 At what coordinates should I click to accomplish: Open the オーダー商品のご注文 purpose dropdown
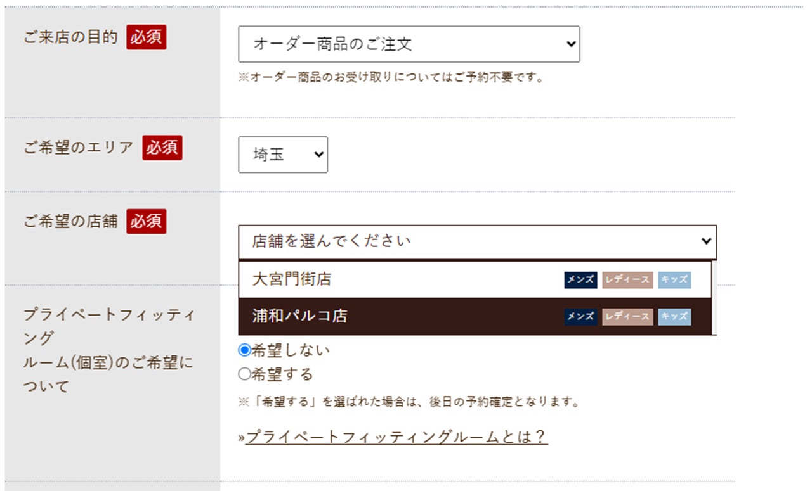[409, 44]
